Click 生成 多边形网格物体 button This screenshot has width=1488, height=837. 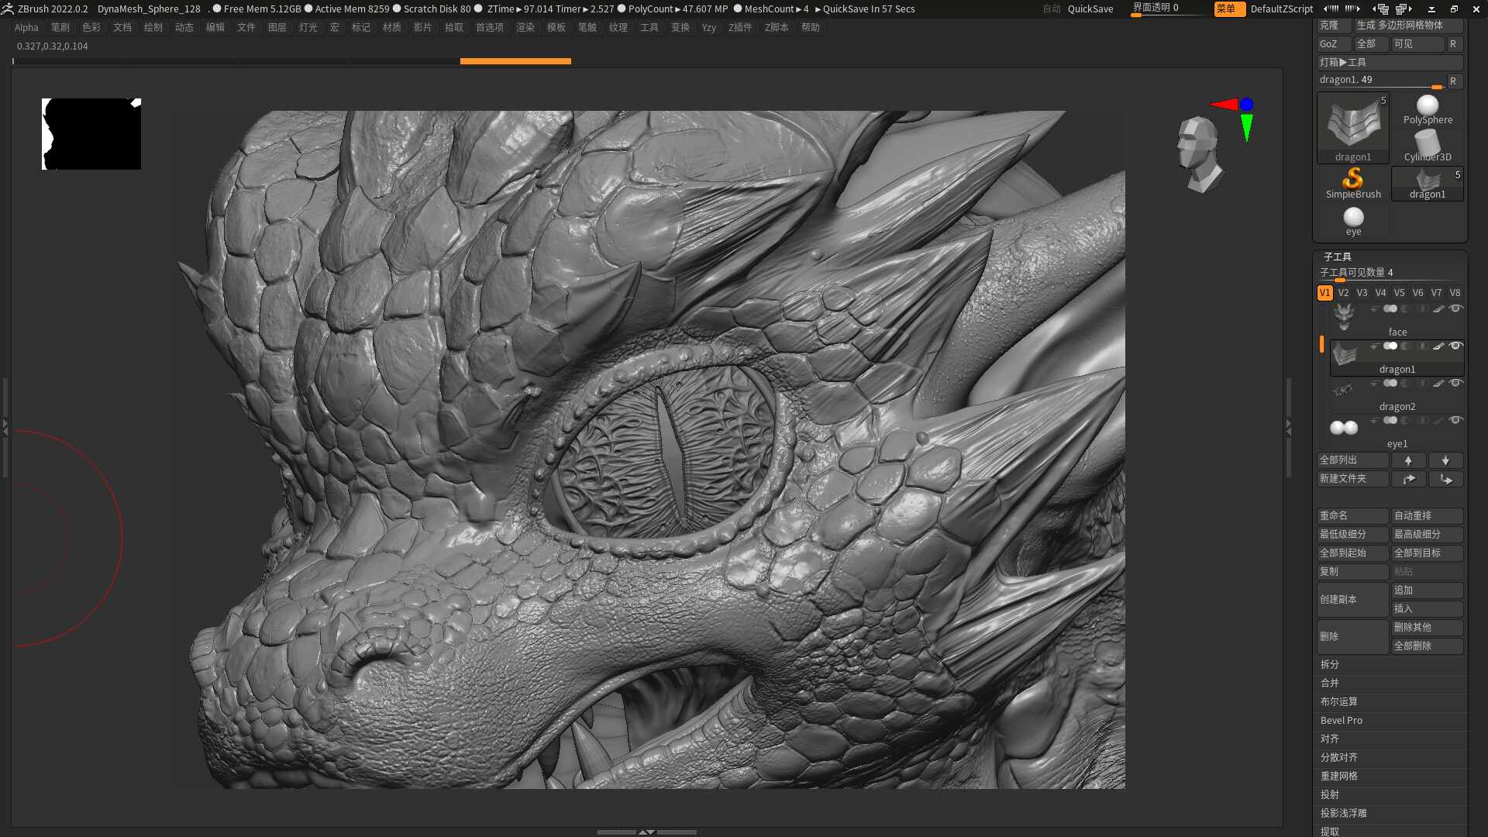1408,26
